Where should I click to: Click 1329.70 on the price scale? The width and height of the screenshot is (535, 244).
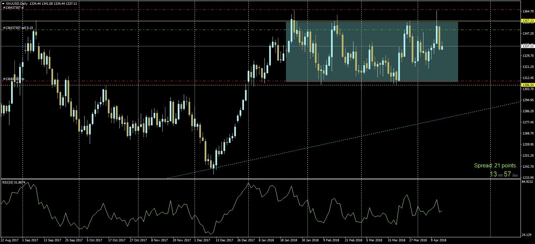tap(528, 56)
